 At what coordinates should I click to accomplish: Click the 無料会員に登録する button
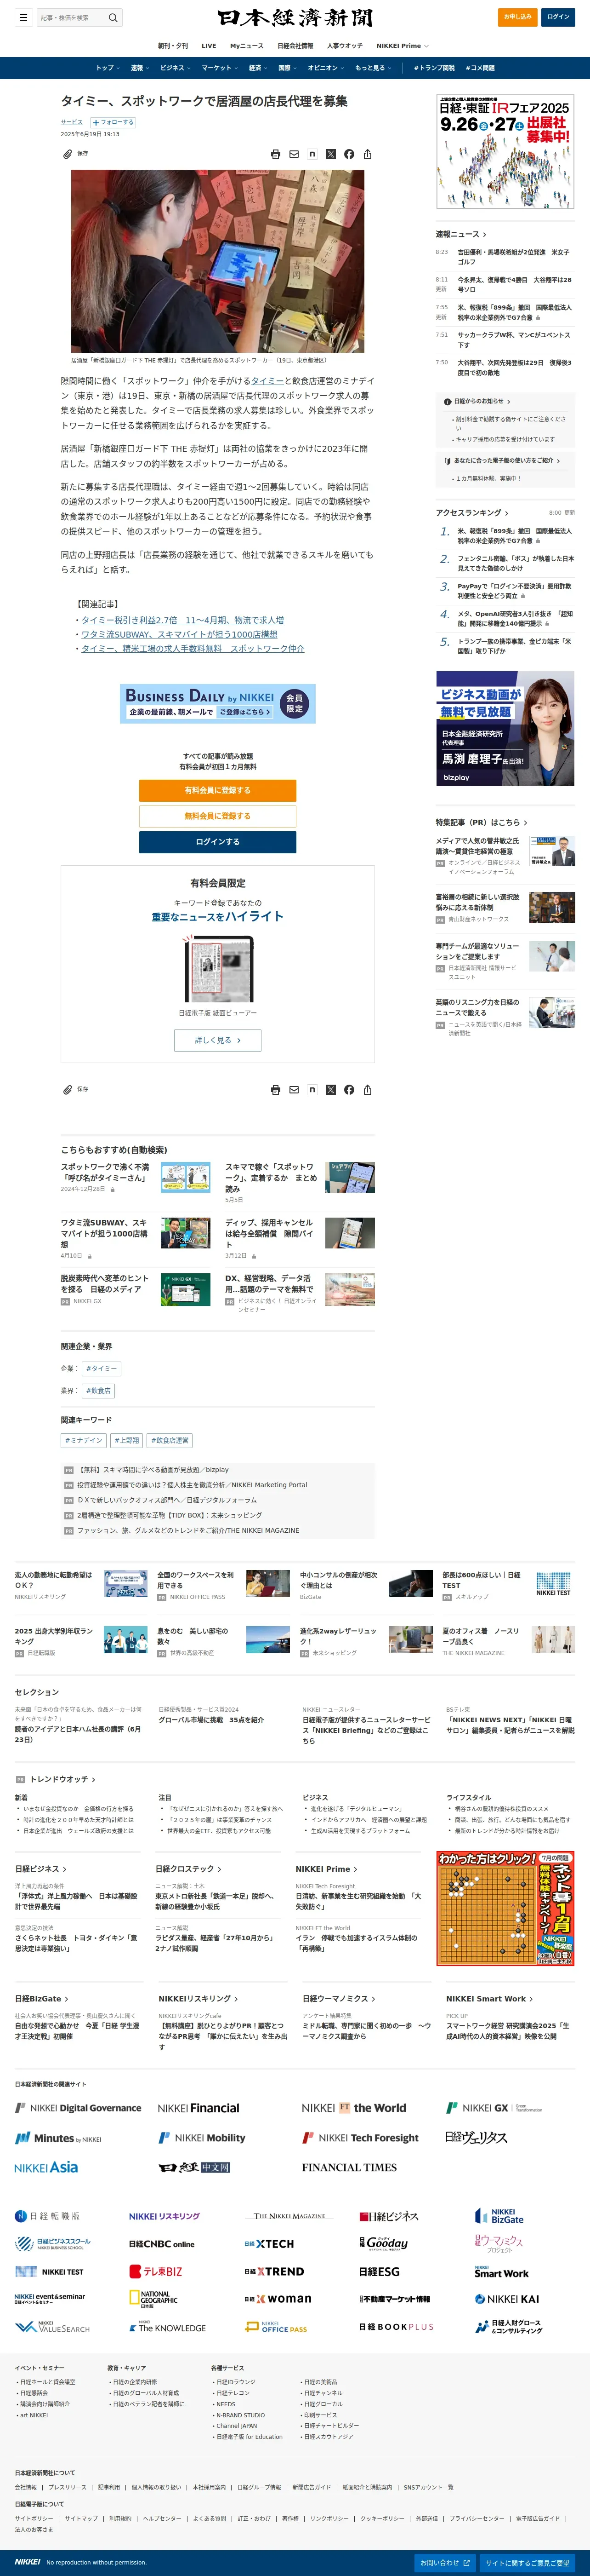(x=218, y=816)
